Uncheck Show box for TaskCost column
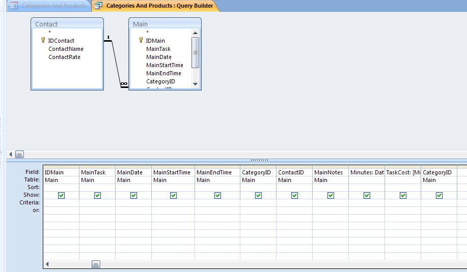This screenshot has height=272, width=467. pos(403,195)
